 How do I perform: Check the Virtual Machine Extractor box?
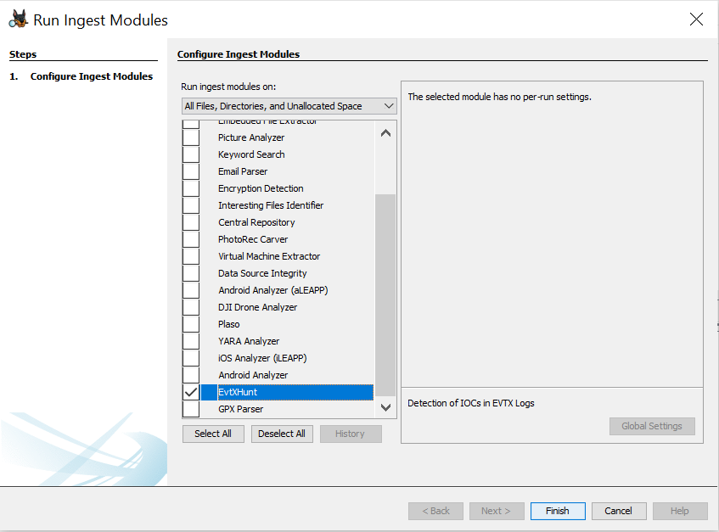click(x=191, y=256)
